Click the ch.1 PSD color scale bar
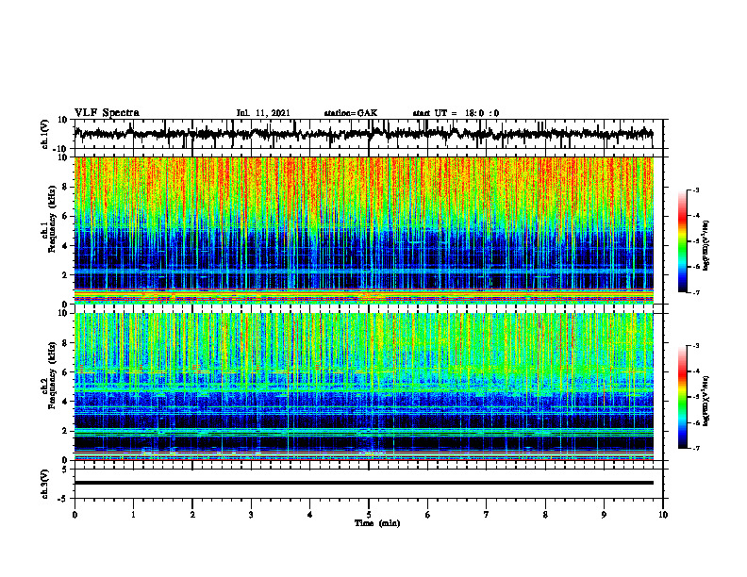 pyautogui.click(x=682, y=241)
